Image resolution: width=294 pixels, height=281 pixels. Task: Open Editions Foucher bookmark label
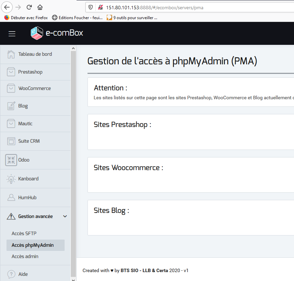click(81, 18)
